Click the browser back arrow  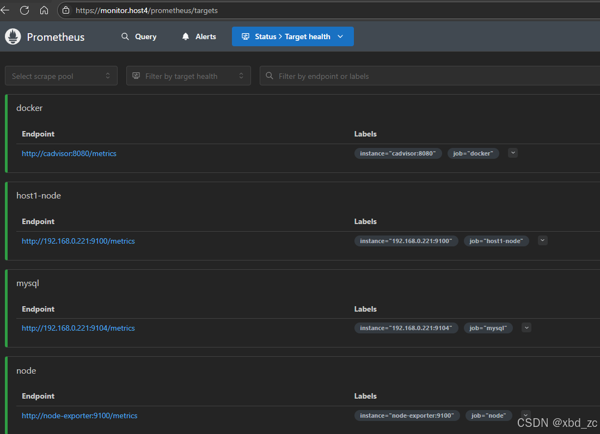[5, 10]
